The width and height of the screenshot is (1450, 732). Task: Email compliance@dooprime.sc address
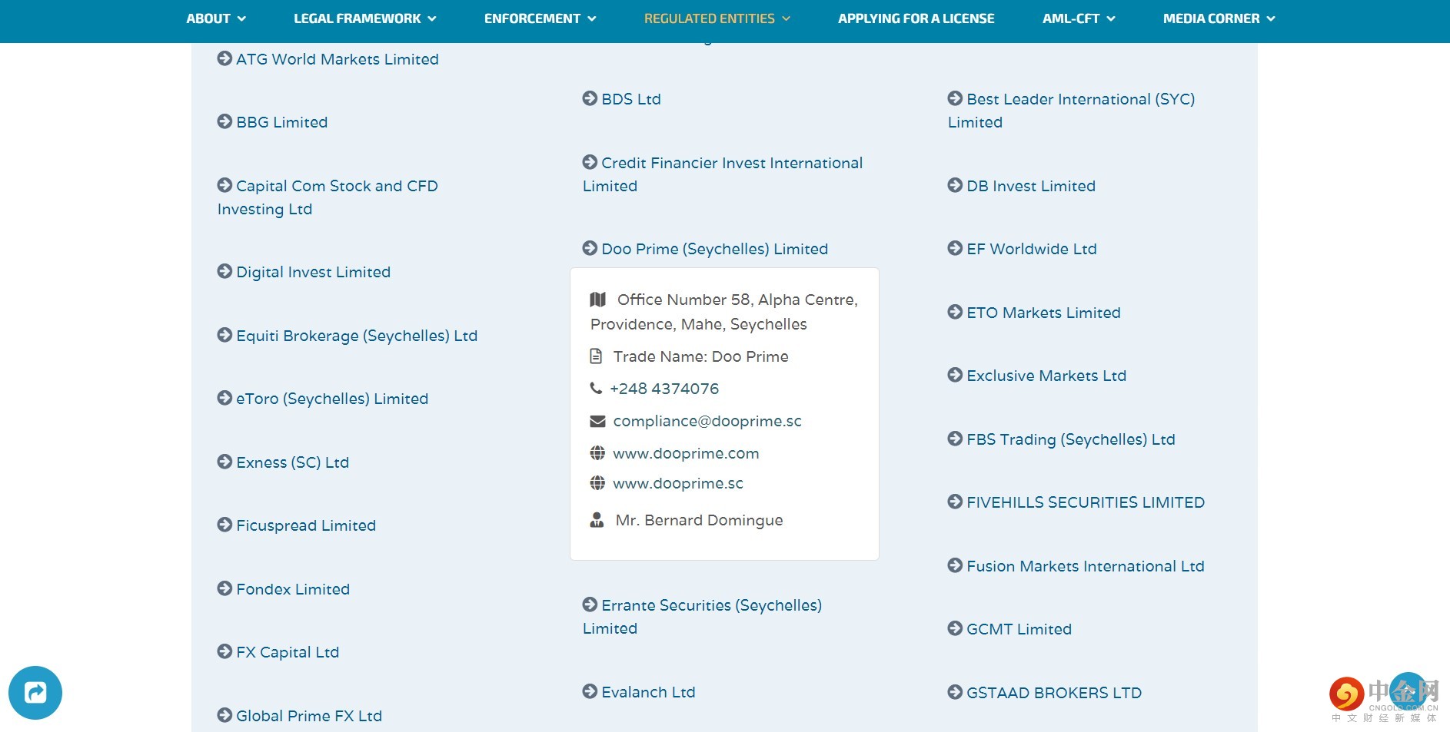pyautogui.click(x=707, y=421)
